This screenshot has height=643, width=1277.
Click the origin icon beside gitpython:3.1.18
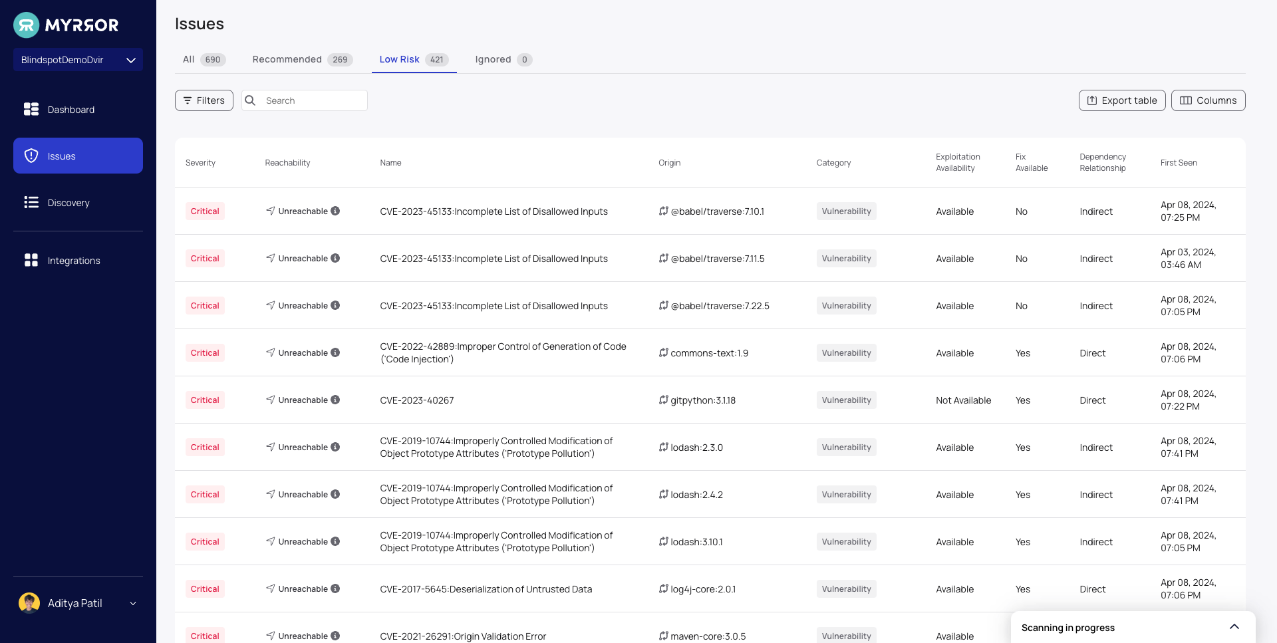pos(663,400)
